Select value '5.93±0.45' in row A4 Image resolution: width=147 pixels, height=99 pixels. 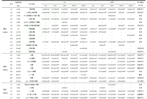point(84,19)
